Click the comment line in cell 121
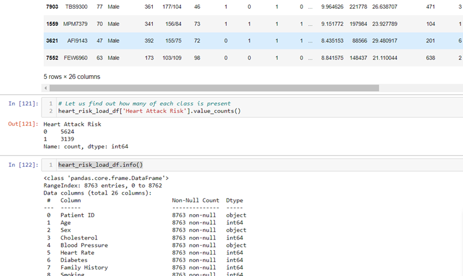 pos(145,104)
